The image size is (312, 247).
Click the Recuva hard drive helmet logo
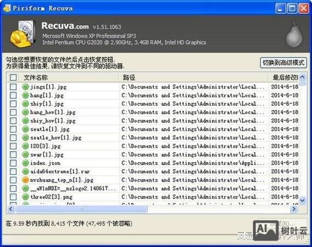(23, 34)
